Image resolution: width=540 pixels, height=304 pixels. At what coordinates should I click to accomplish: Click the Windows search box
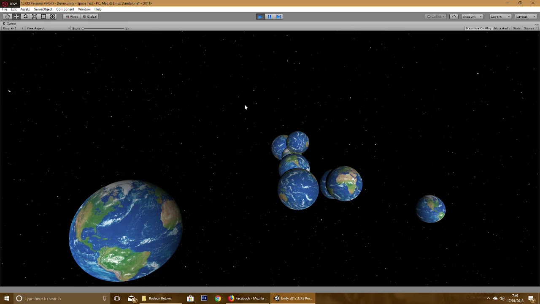tap(61, 299)
